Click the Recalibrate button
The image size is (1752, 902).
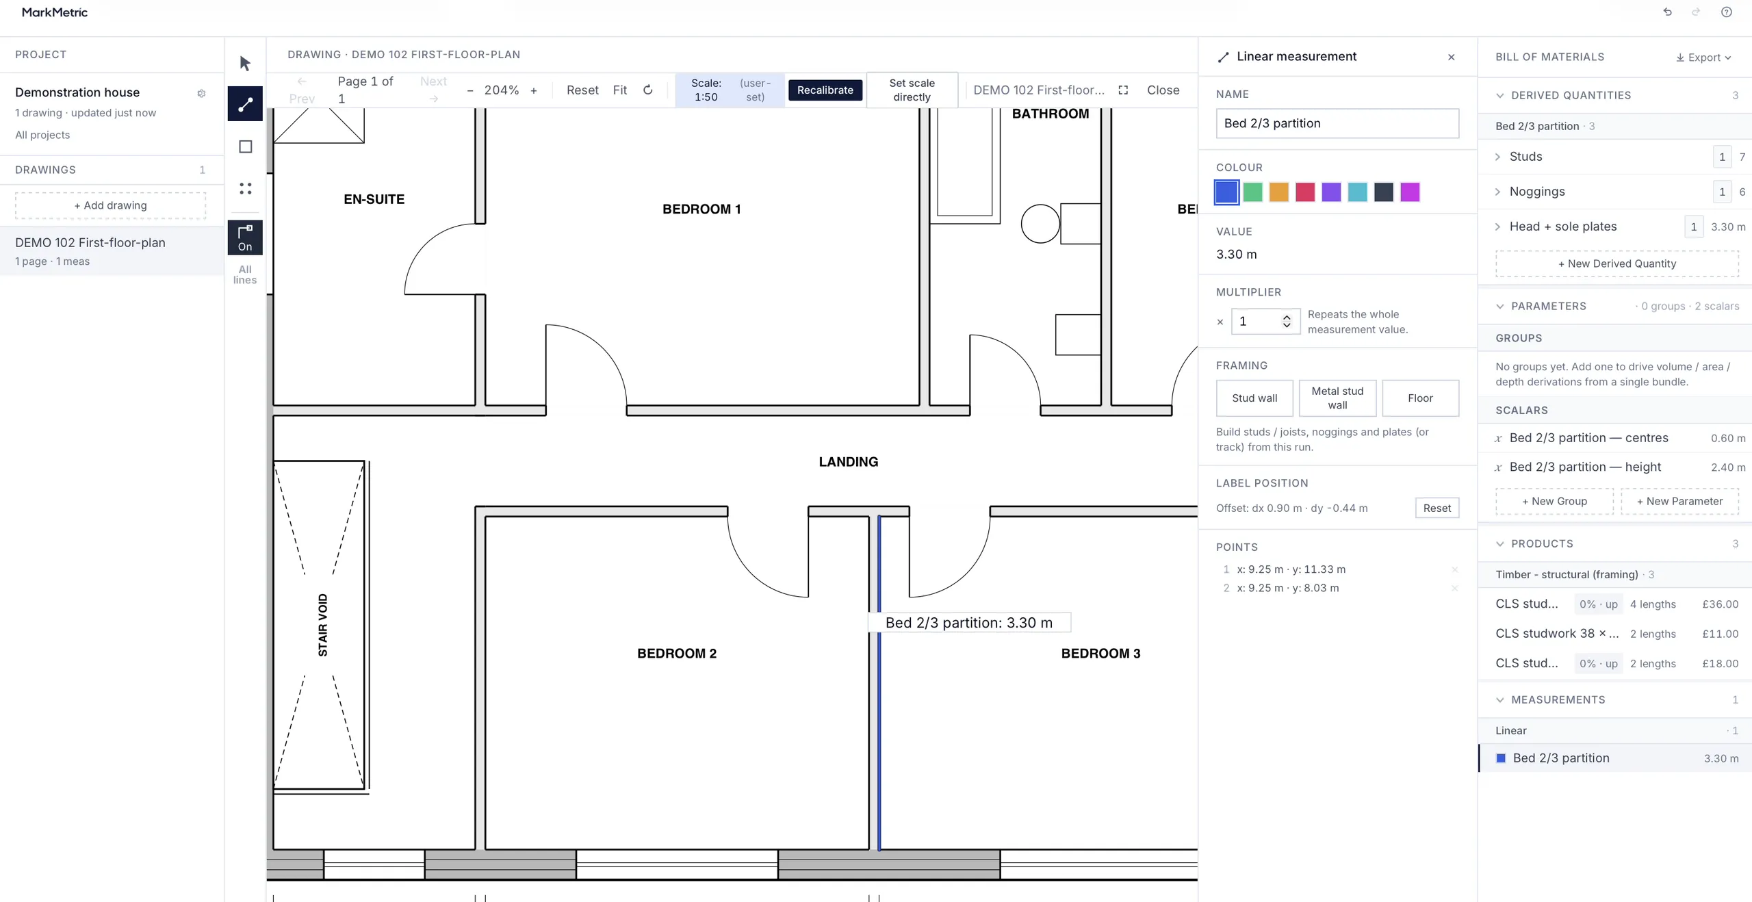click(x=825, y=90)
